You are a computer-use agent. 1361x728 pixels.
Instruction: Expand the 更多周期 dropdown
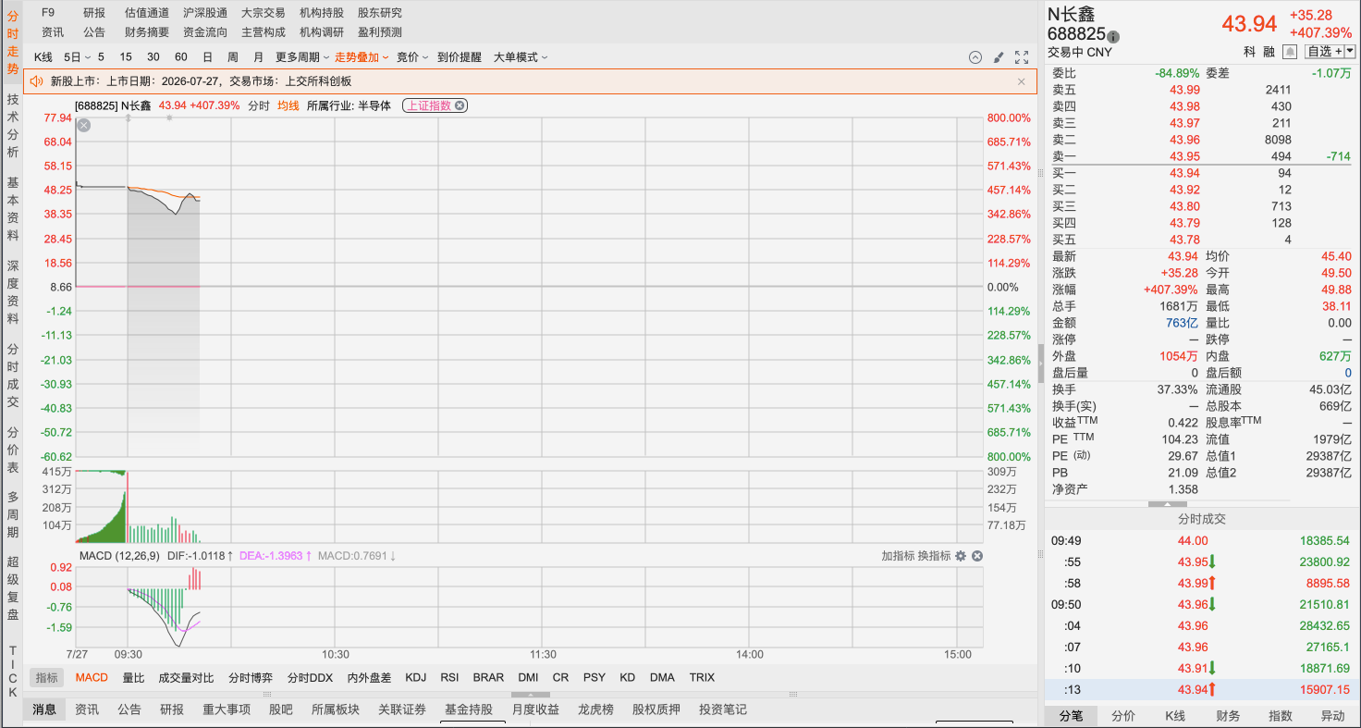tap(302, 57)
